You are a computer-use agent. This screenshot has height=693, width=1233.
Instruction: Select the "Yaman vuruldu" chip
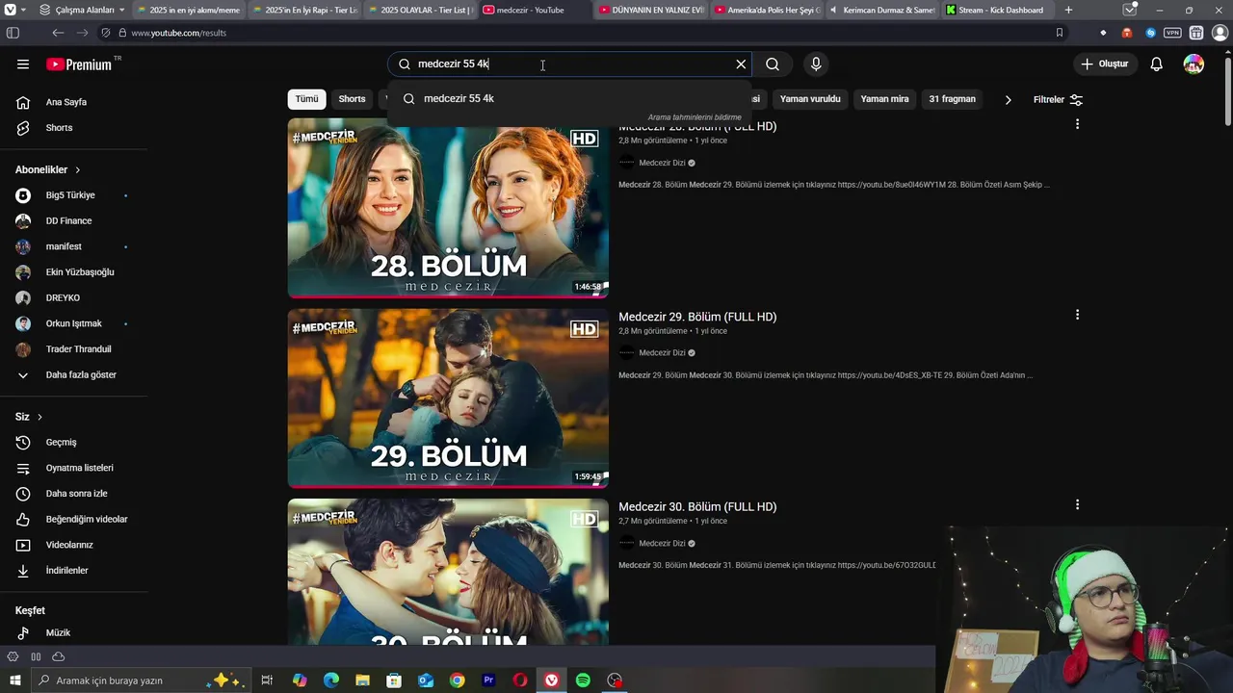[x=810, y=99]
